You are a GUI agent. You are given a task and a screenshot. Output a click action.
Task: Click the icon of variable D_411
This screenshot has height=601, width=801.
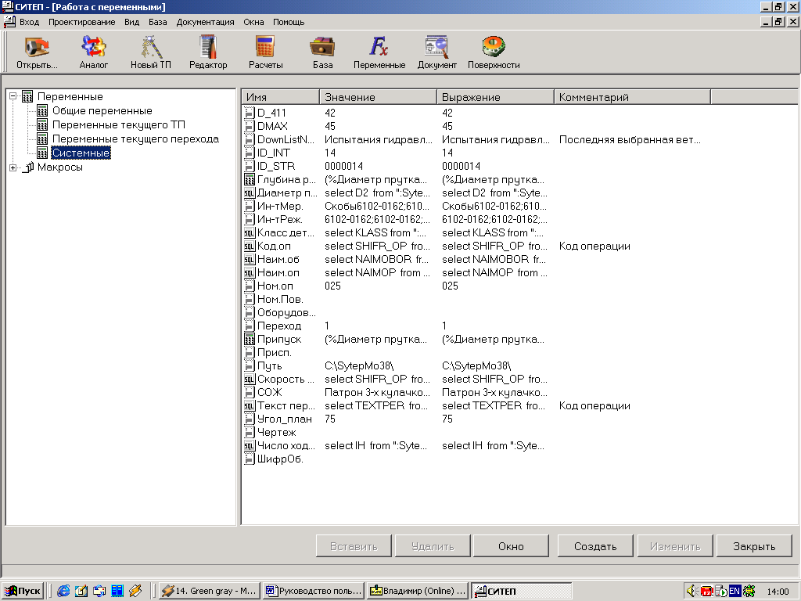pos(250,113)
